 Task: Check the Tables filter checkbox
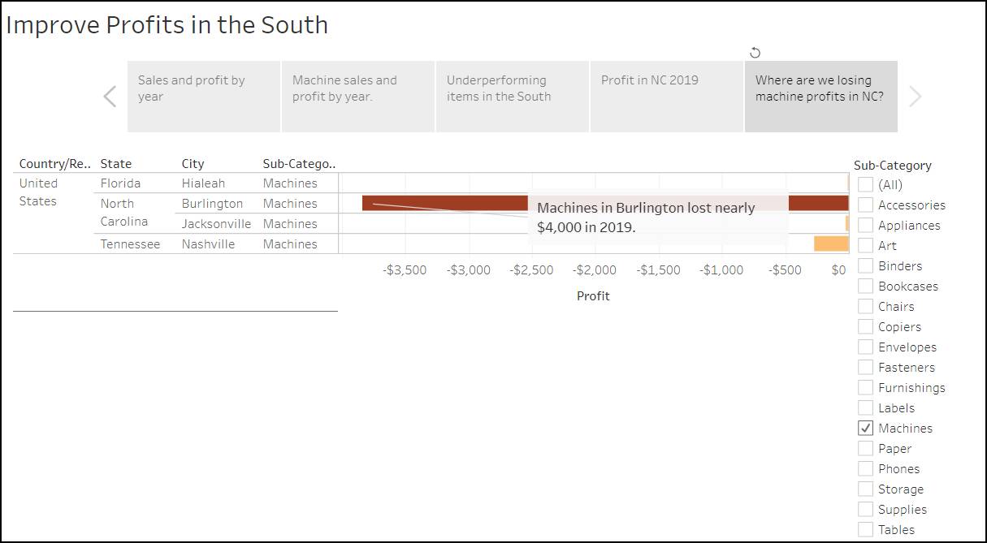click(x=866, y=529)
